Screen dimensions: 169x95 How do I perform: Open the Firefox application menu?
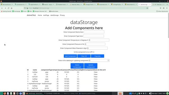167,8
